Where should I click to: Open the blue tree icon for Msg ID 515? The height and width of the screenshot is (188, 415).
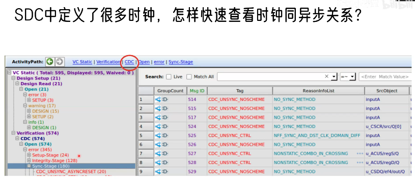158,109
